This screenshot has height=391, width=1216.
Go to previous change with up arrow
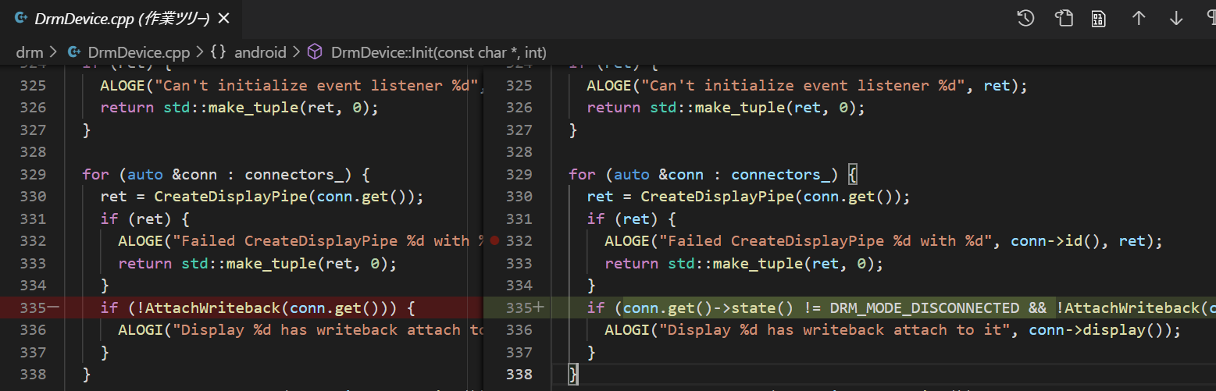pyautogui.click(x=1139, y=18)
